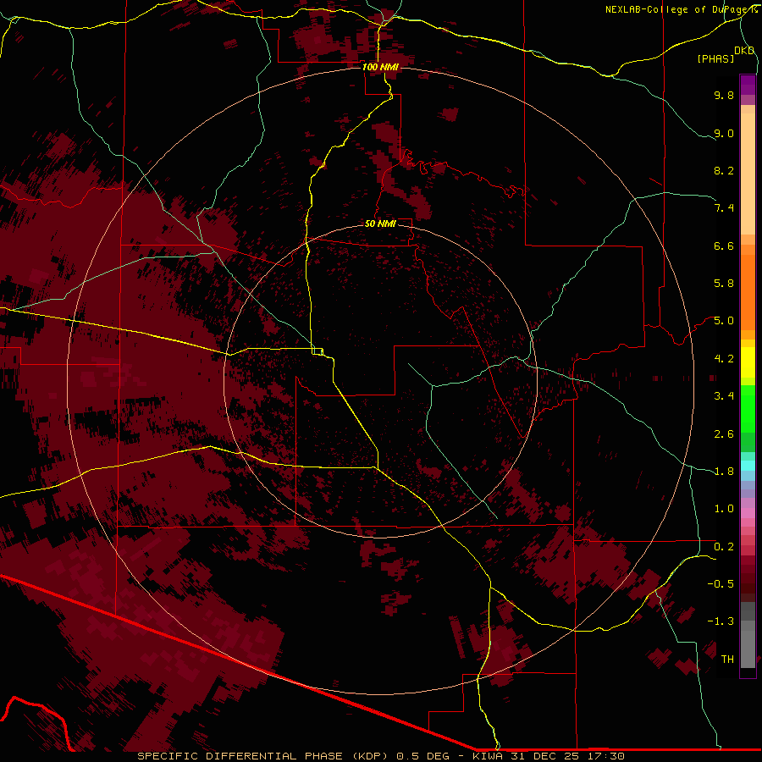
Task: Click the 9.0 value on the color scale
Action: pyautogui.click(x=724, y=133)
